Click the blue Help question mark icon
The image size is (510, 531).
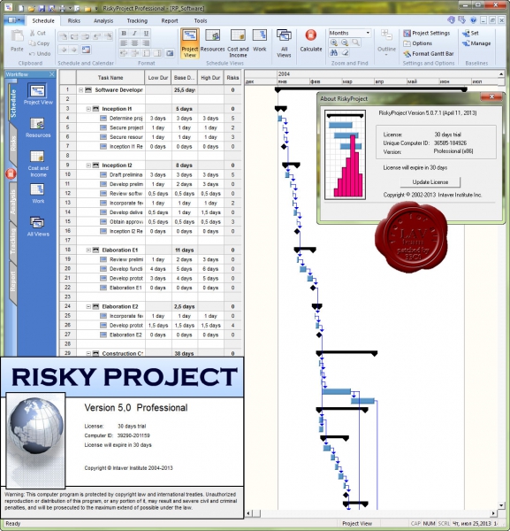click(x=473, y=20)
